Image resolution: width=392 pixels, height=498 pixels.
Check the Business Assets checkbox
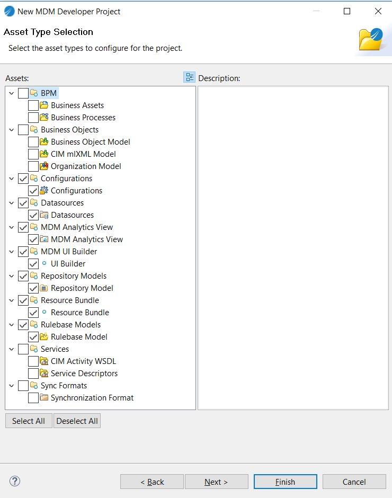tap(33, 105)
